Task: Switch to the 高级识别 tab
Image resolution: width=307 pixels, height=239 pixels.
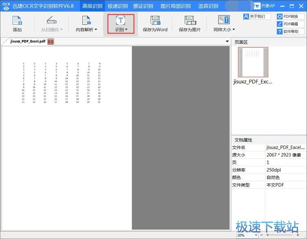Action: [92, 6]
